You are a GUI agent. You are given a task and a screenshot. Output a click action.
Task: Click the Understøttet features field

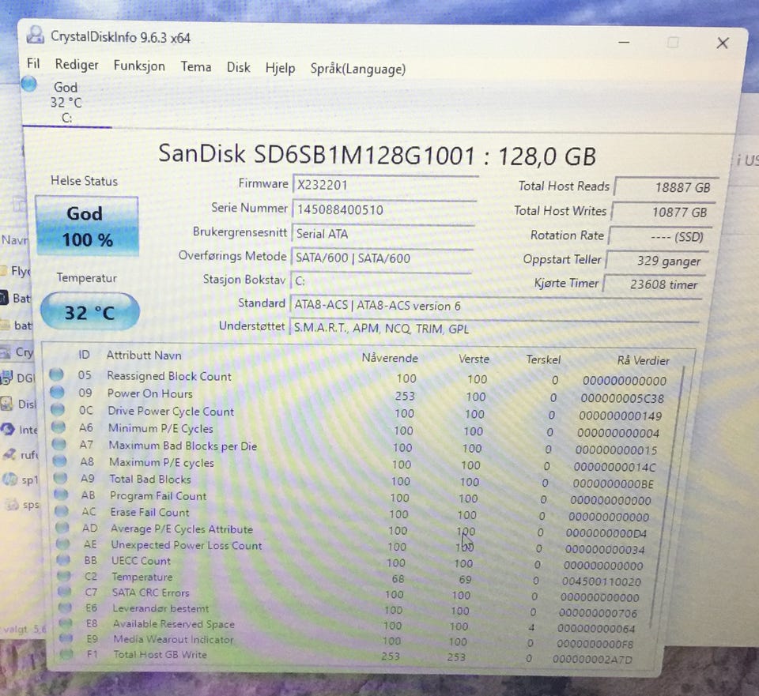point(493,329)
